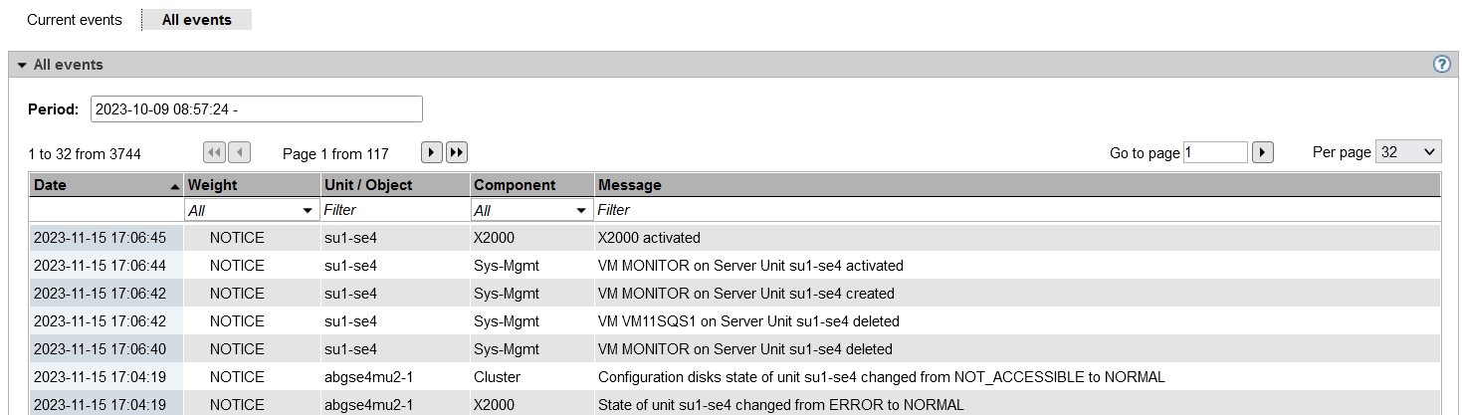Click the first page double-arrow button
1462x415 pixels.
tap(214, 152)
